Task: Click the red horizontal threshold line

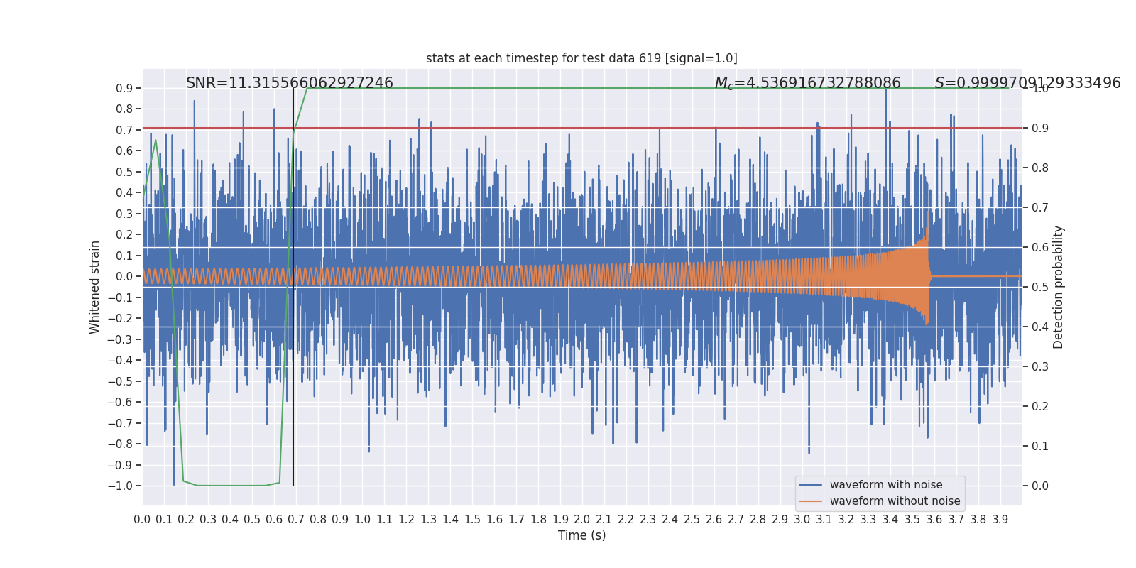Action: pos(581,129)
